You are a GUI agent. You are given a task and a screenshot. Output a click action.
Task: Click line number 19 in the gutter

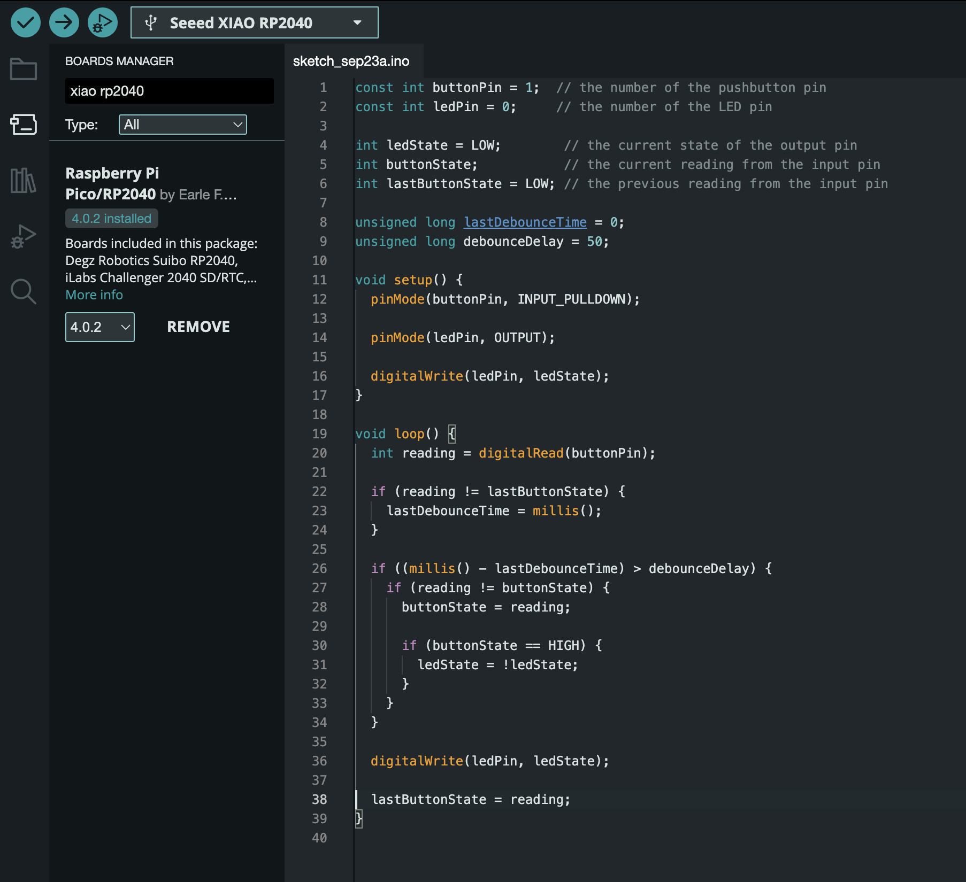coord(319,434)
